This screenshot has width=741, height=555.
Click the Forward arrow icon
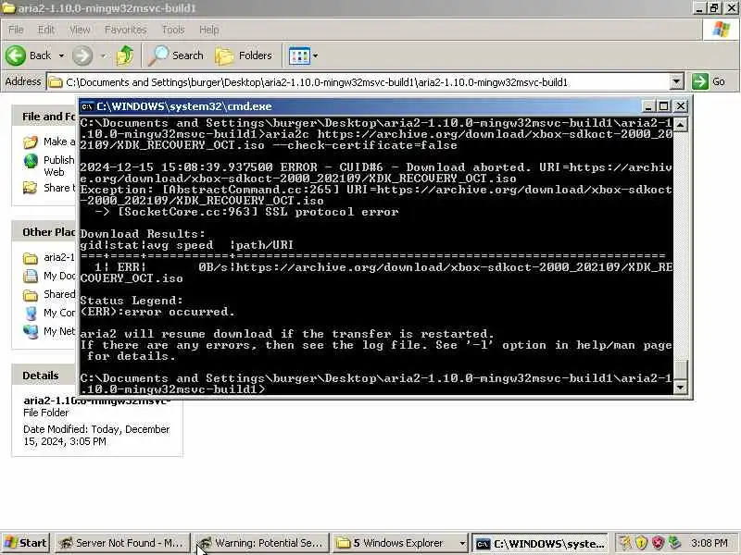pos(82,55)
